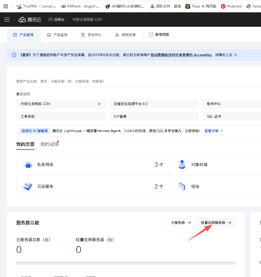The image size is (261, 277).
Task: Open 查看详情 for the Lighthouse promotion
Action: tap(211, 131)
